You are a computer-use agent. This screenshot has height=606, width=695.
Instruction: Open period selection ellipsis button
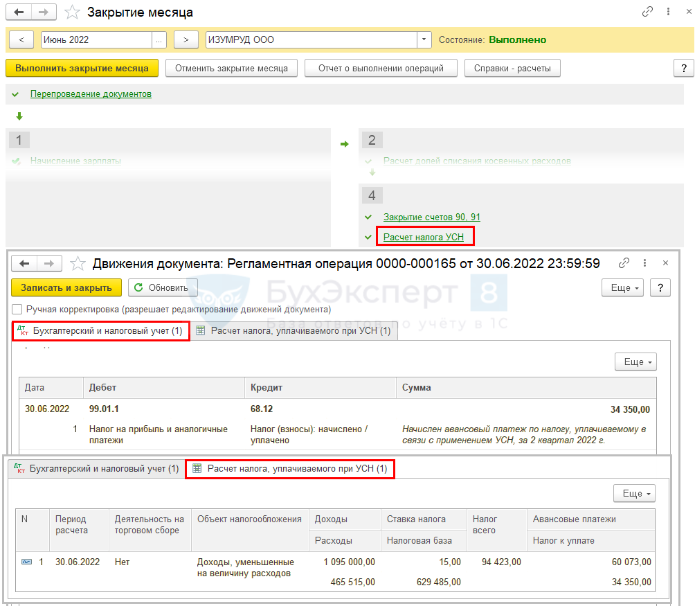pos(159,40)
